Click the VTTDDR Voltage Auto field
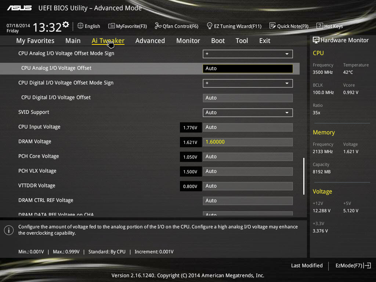 (248, 186)
